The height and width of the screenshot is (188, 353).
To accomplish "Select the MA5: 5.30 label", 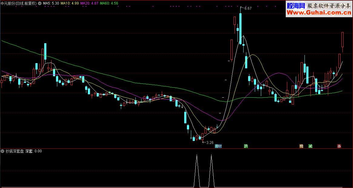I will (51, 3).
